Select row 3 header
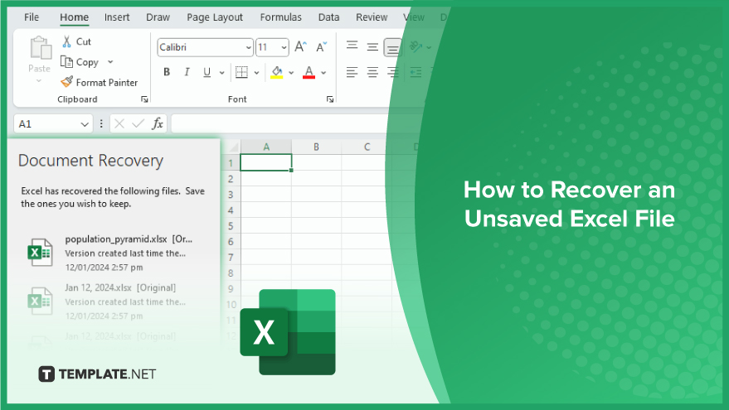The height and width of the screenshot is (410, 729). tap(231, 194)
